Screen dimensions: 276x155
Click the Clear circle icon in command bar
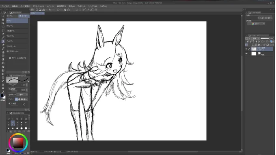click(58, 10)
